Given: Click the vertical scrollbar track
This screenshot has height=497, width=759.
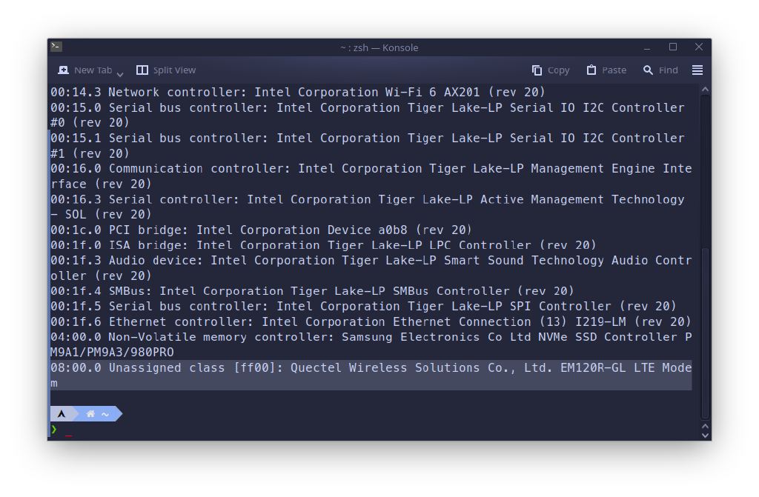Looking at the screenshot, I should pos(706,256).
